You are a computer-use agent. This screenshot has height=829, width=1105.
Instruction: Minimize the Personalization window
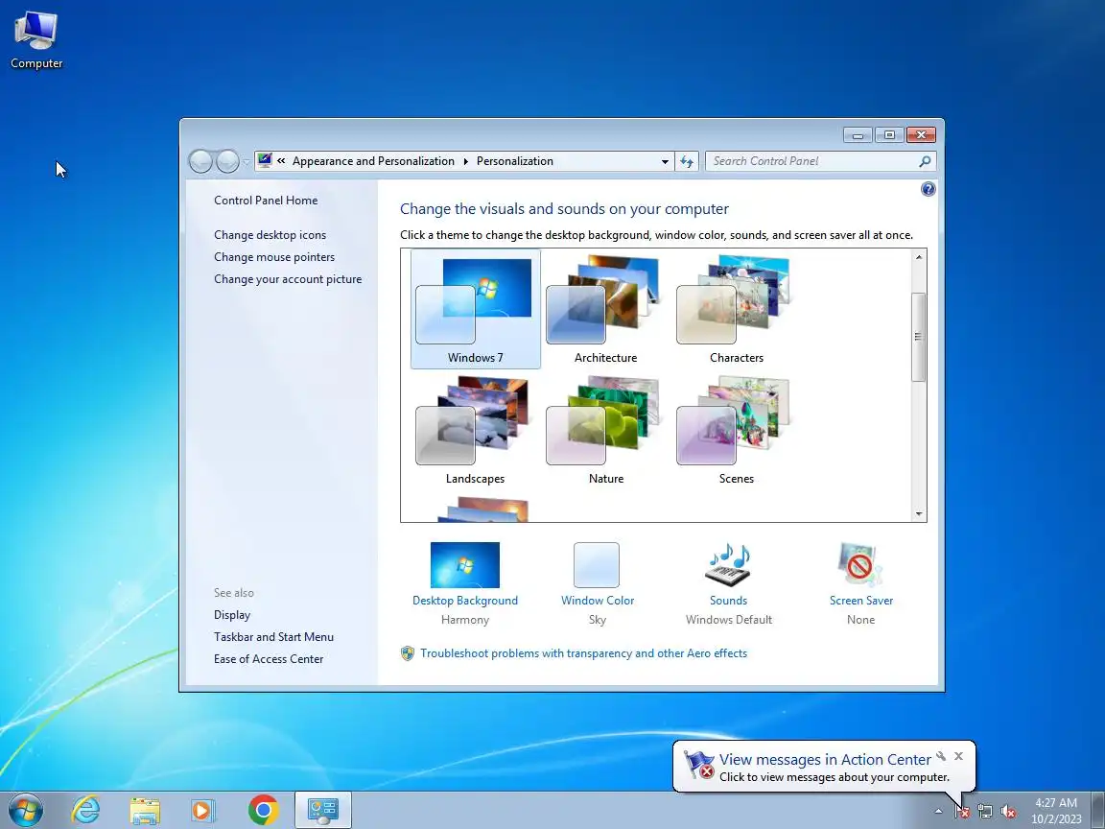[858, 134]
